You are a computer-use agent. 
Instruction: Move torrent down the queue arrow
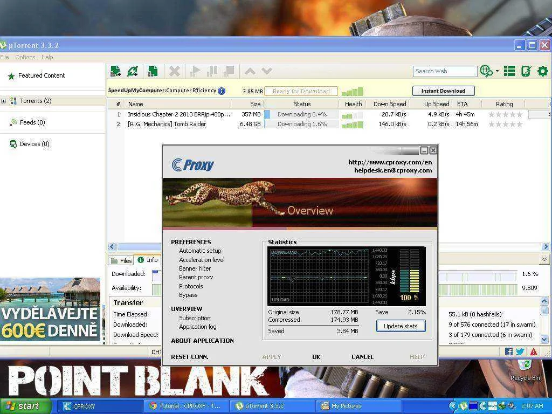tap(267, 72)
